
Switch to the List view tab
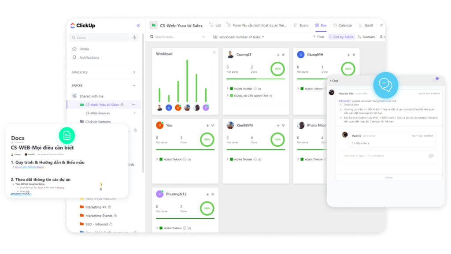[215, 25]
